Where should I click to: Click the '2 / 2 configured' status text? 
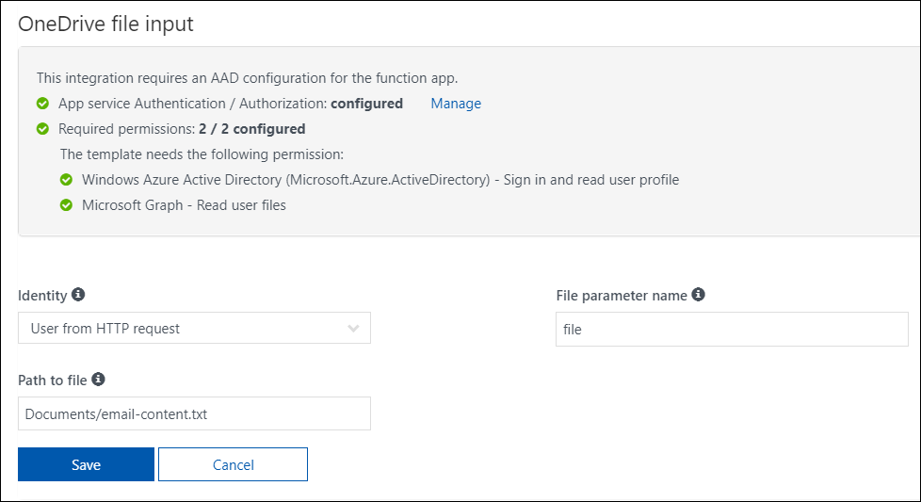point(251,129)
